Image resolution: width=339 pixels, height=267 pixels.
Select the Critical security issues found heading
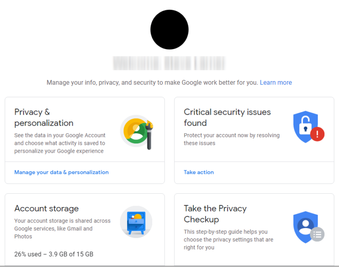pos(227,117)
